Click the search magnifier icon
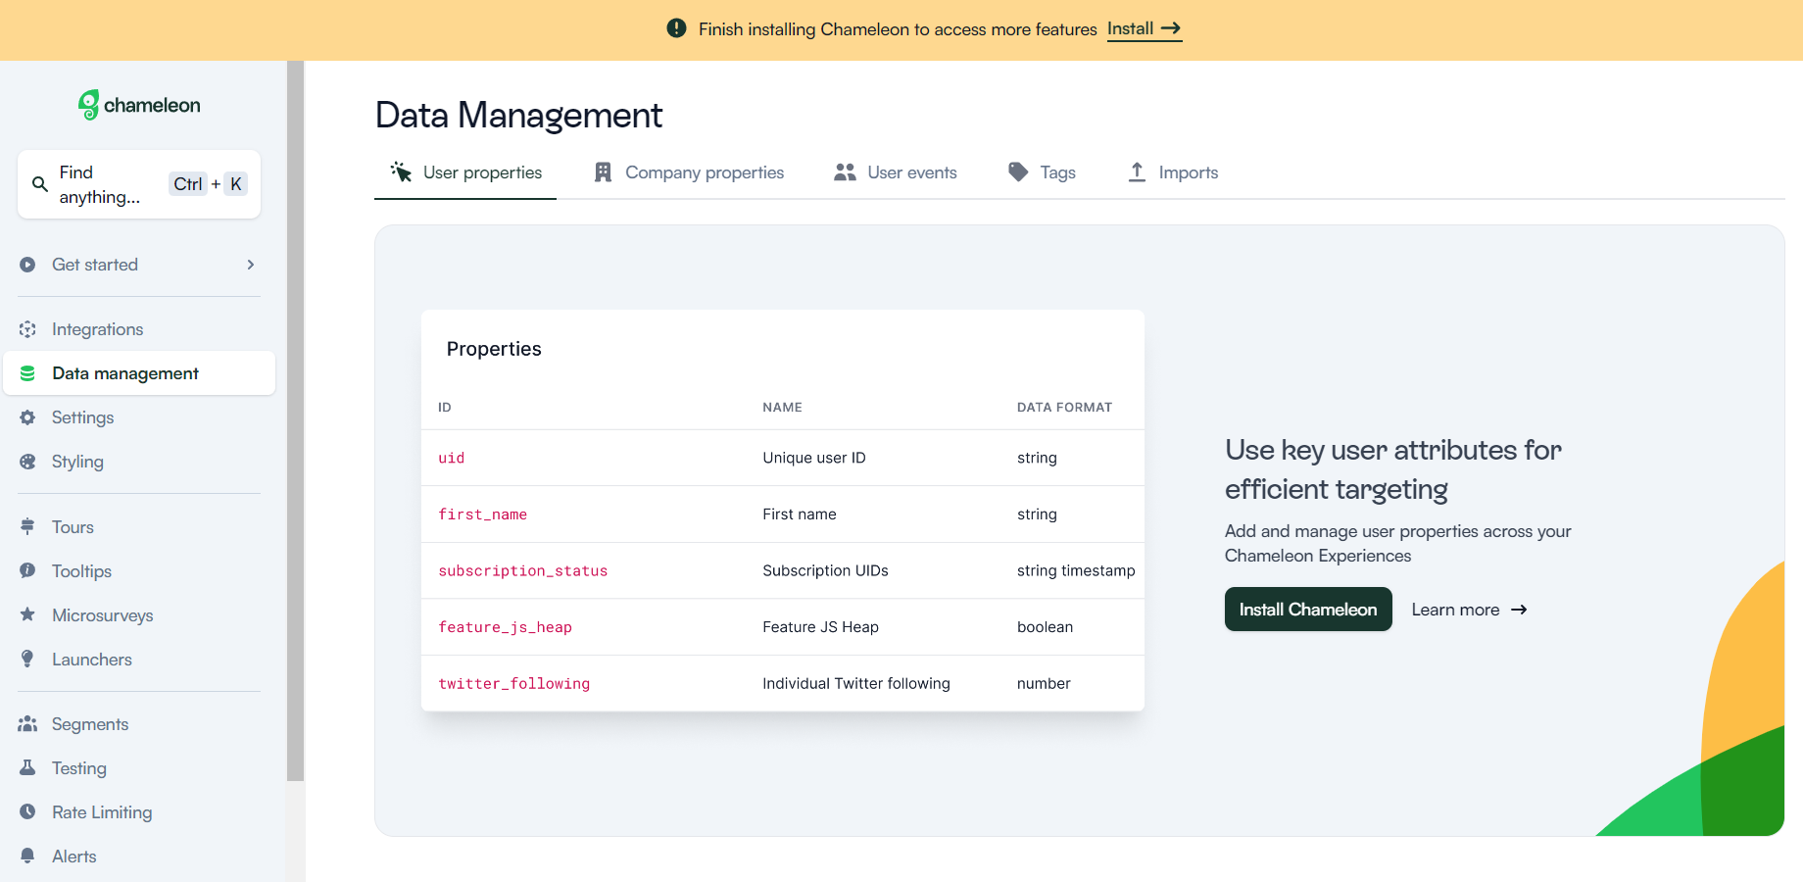1803x882 pixels. 40,184
